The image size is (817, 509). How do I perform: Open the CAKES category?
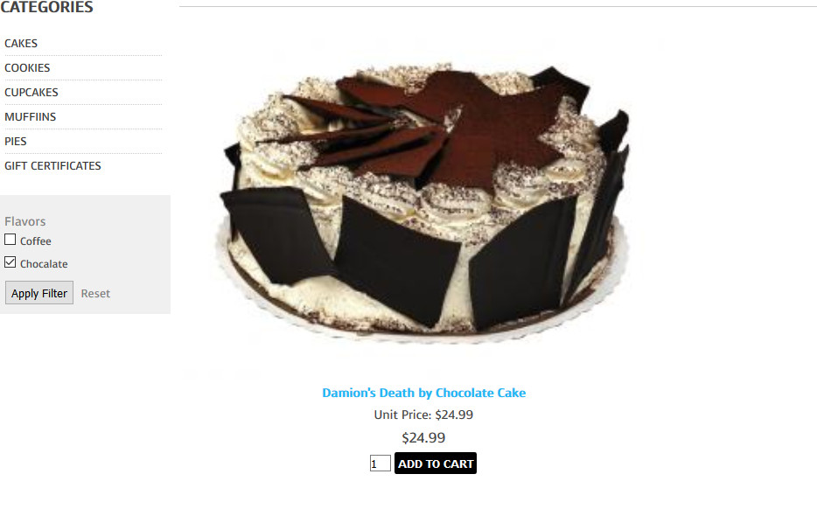[x=21, y=43]
